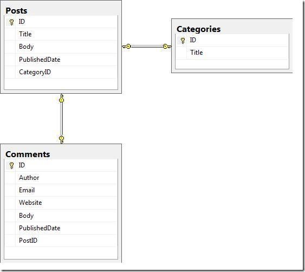
Task: Click the key endpoint touching the Categories table
Action: [x=167, y=46]
